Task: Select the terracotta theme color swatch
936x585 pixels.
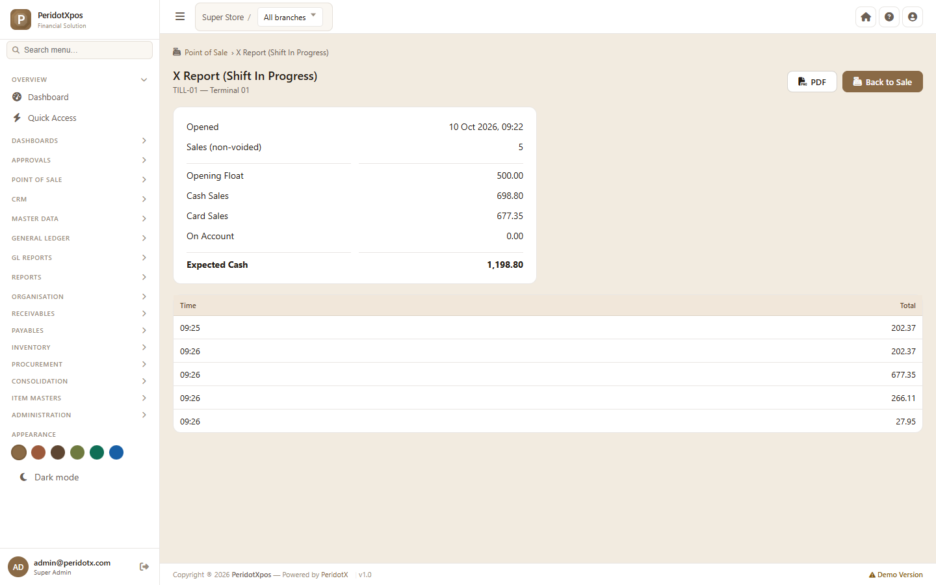Action: (x=38, y=452)
